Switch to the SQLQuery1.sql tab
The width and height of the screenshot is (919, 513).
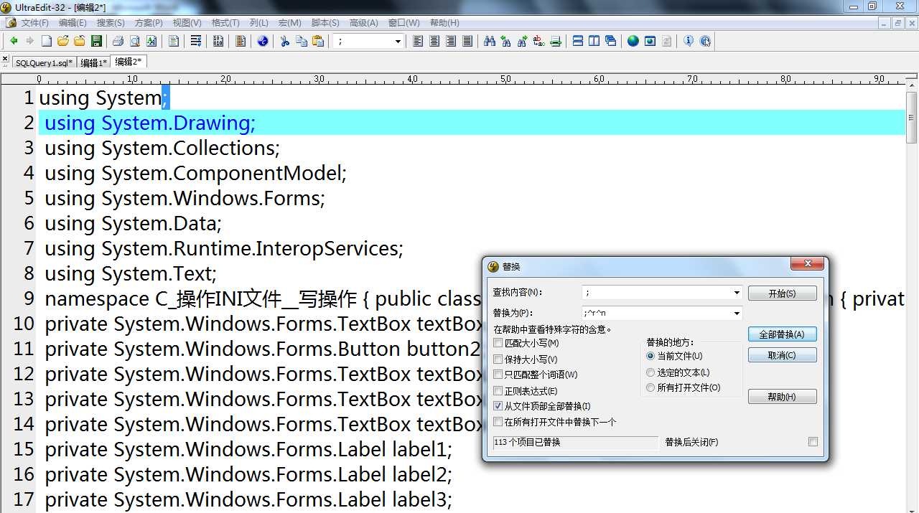(x=44, y=62)
